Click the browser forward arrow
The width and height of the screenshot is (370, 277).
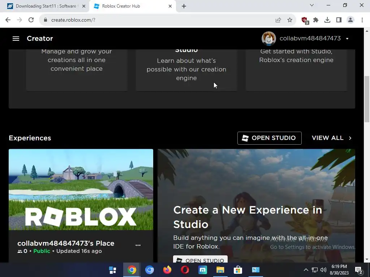pyautogui.click(x=20, y=20)
